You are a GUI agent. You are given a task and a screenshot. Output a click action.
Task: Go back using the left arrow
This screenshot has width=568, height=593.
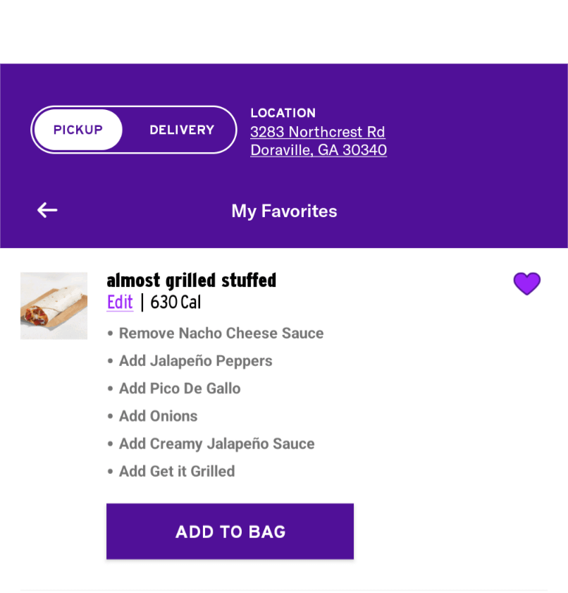[x=47, y=210]
